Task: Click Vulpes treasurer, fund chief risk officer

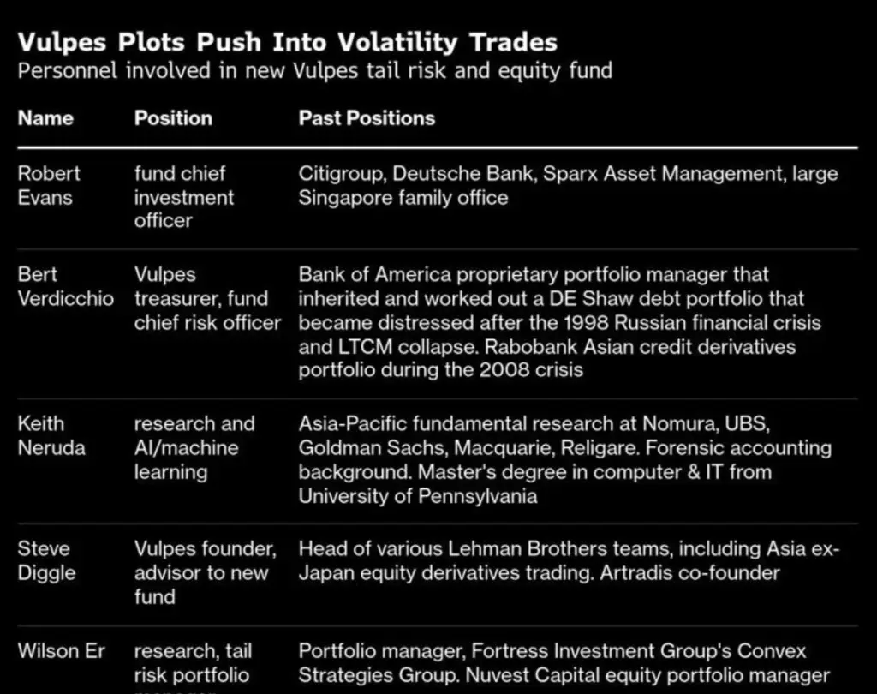Action: (x=207, y=298)
